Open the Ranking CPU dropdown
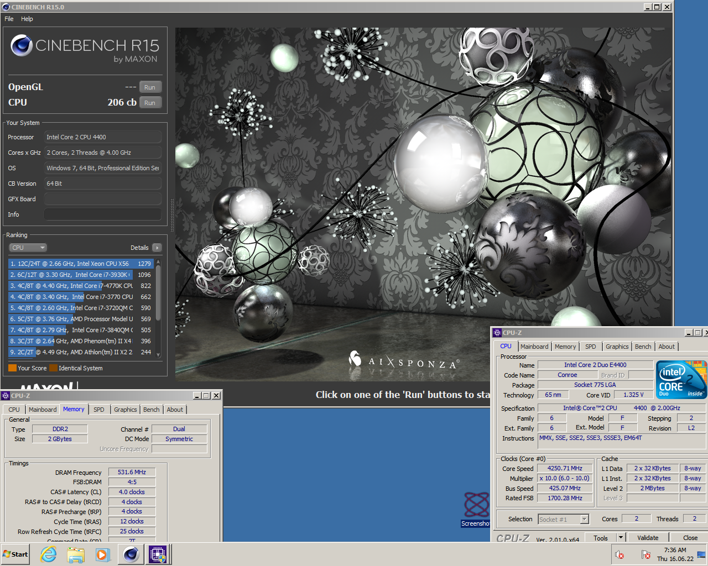708x566 pixels. coord(28,248)
